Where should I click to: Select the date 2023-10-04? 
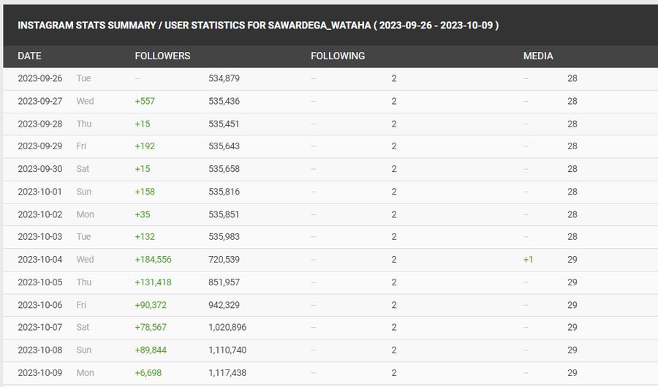click(x=40, y=260)
